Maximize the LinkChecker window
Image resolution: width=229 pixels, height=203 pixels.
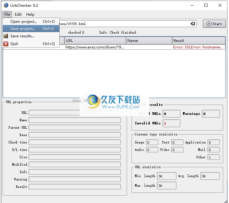(x=206, y=6)
